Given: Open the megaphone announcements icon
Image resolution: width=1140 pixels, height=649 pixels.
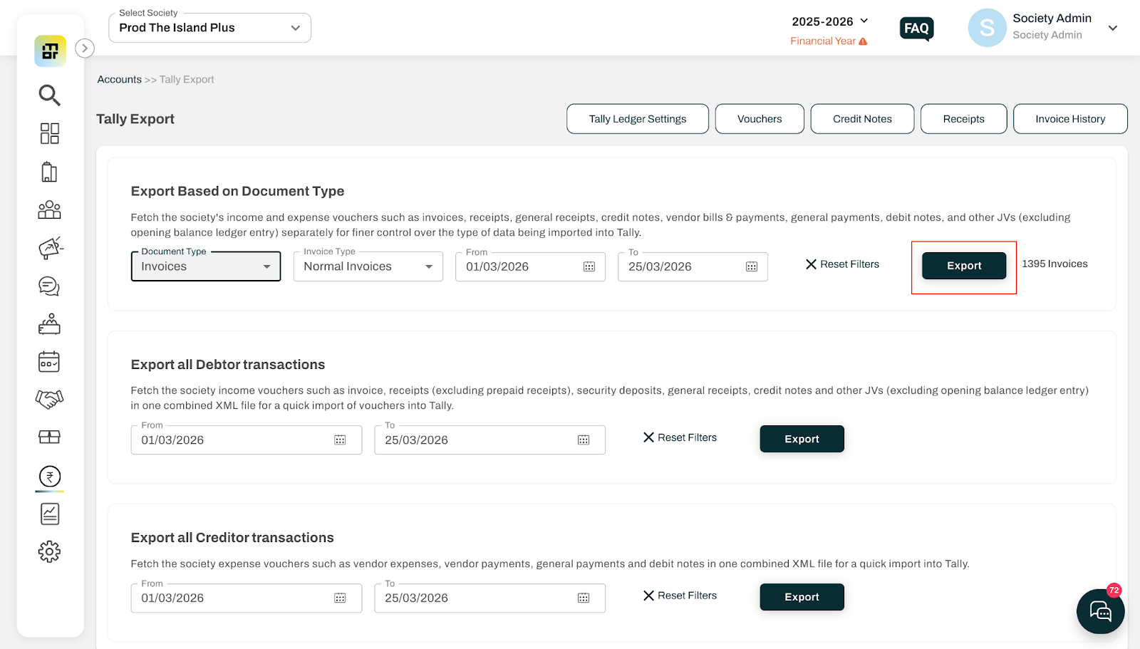Looking at the screenshot, I should 50,248.
